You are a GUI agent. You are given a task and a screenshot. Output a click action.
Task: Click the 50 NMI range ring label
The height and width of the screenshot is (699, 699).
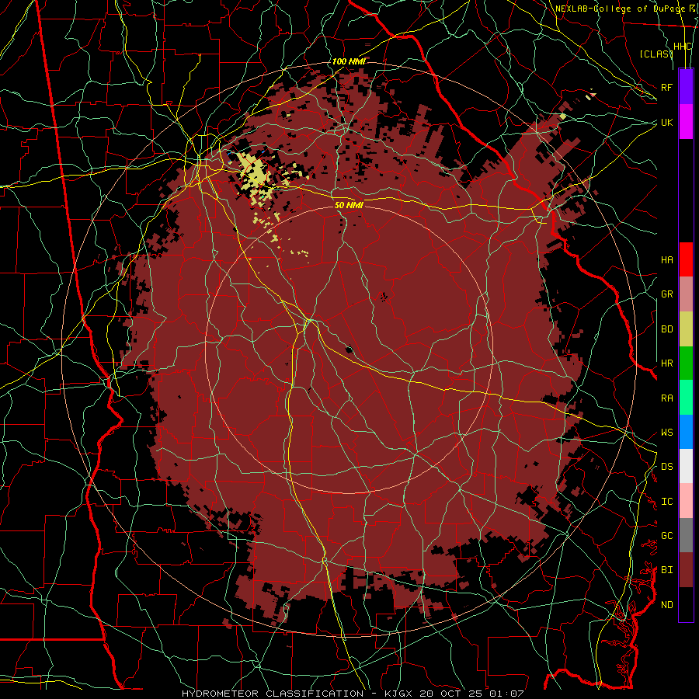pyautogui.click(x=349, y=205)
